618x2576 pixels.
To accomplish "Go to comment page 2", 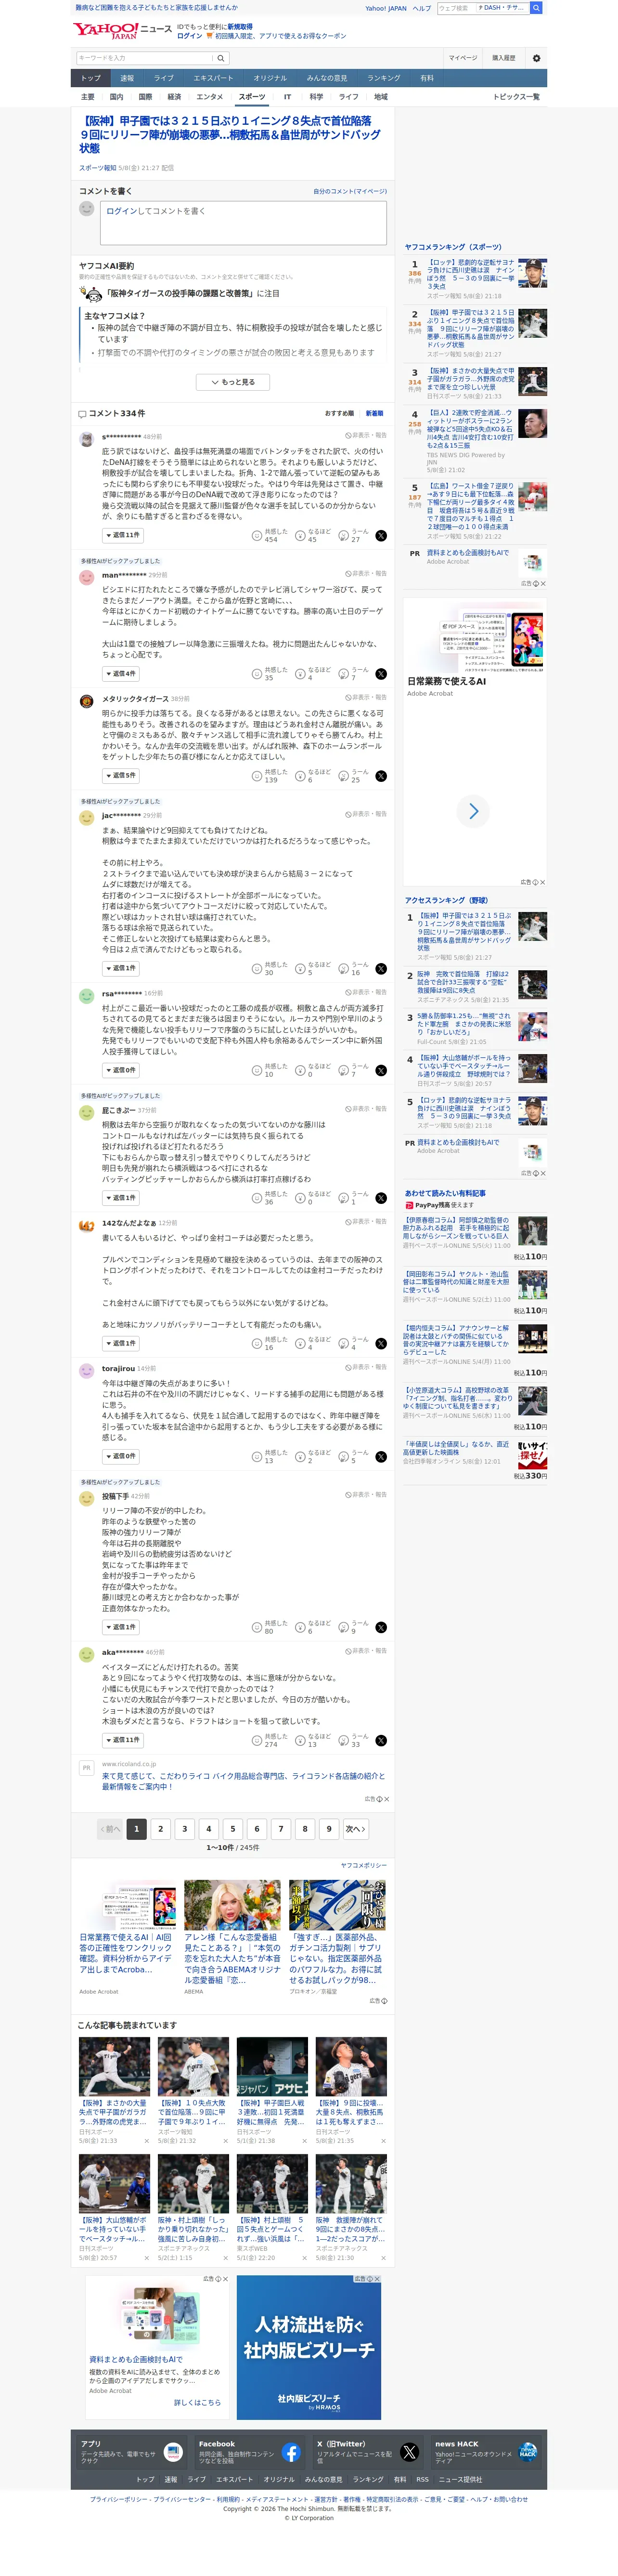I will [x=161, y=1829].
